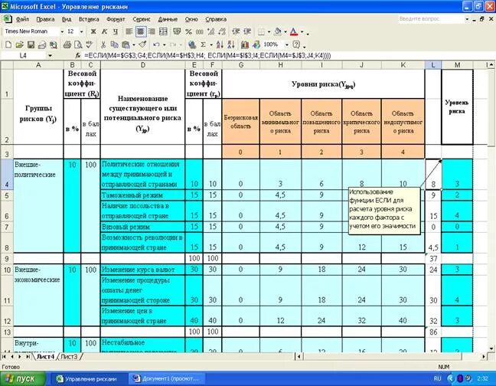The width and height of the screenshot is (496, 386).
Task: Apply currency number format
Action: tap(177, 31)
